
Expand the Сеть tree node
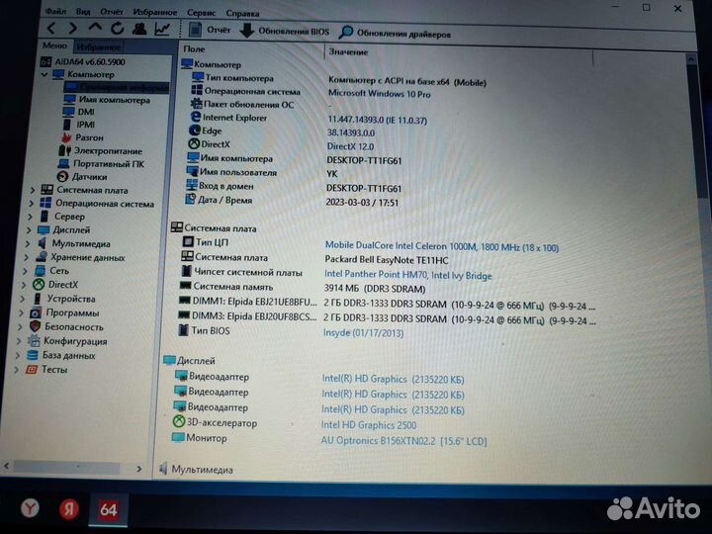point(25,271)
